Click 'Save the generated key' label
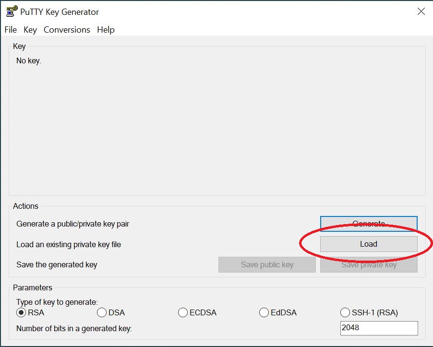433x347 pixels. coord(57,265)
